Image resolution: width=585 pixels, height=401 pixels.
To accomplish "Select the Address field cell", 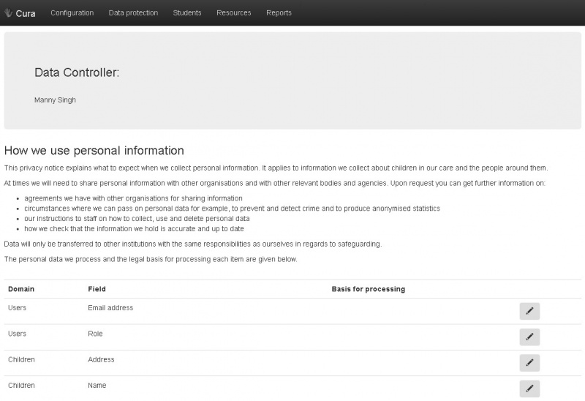I will [101, 359].
